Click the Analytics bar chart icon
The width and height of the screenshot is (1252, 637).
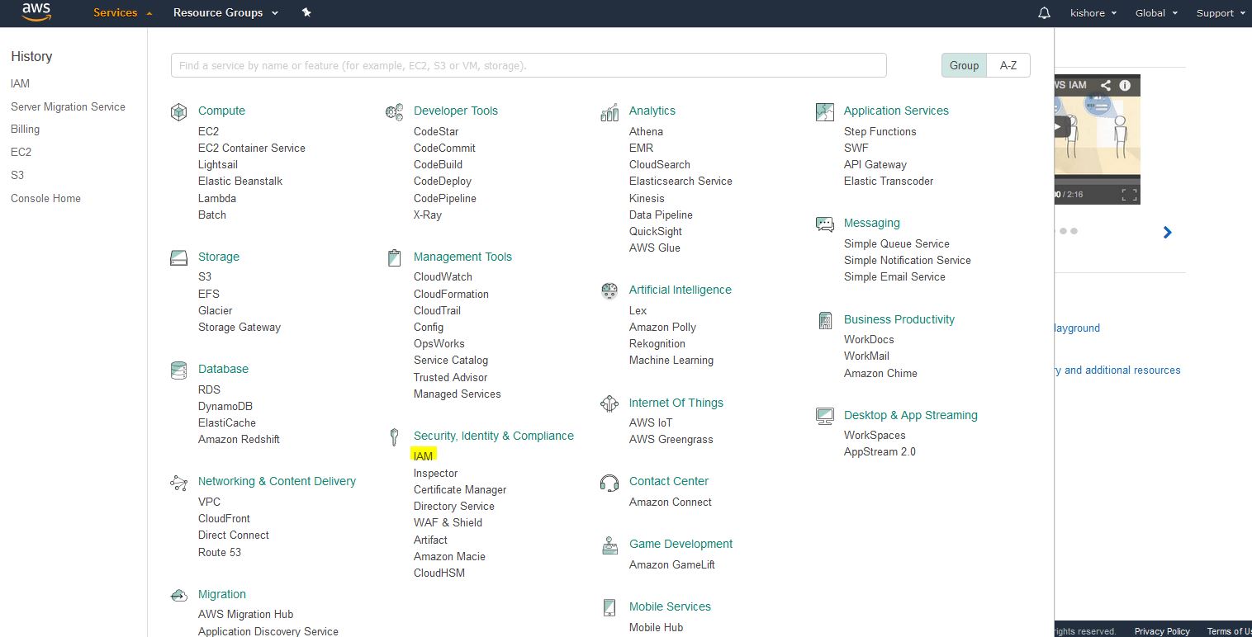click(609, 112)
